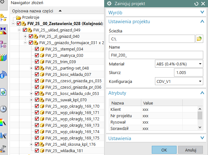
Task: Open the Part Navigator sidebar icon
Action: [x=3, y=44]
